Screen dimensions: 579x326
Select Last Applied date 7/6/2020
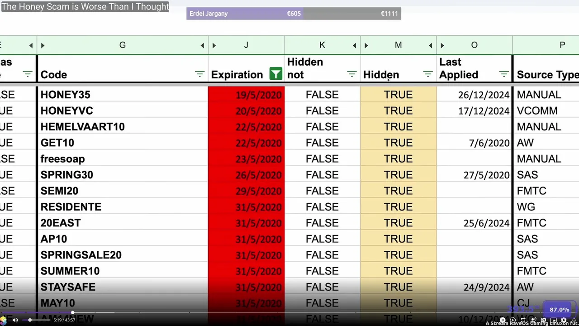[x=474, y=143]
